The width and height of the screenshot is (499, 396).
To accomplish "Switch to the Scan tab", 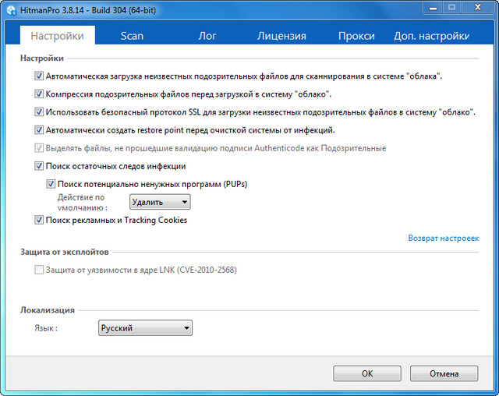I will click(132, 36).
